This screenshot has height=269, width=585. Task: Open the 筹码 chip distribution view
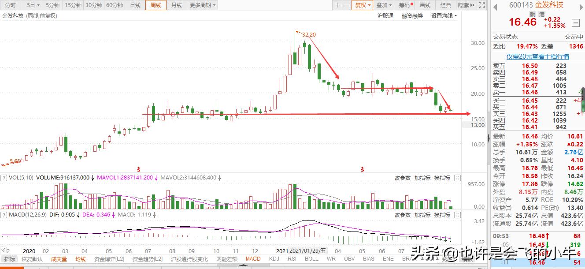(x=404, y=5)
